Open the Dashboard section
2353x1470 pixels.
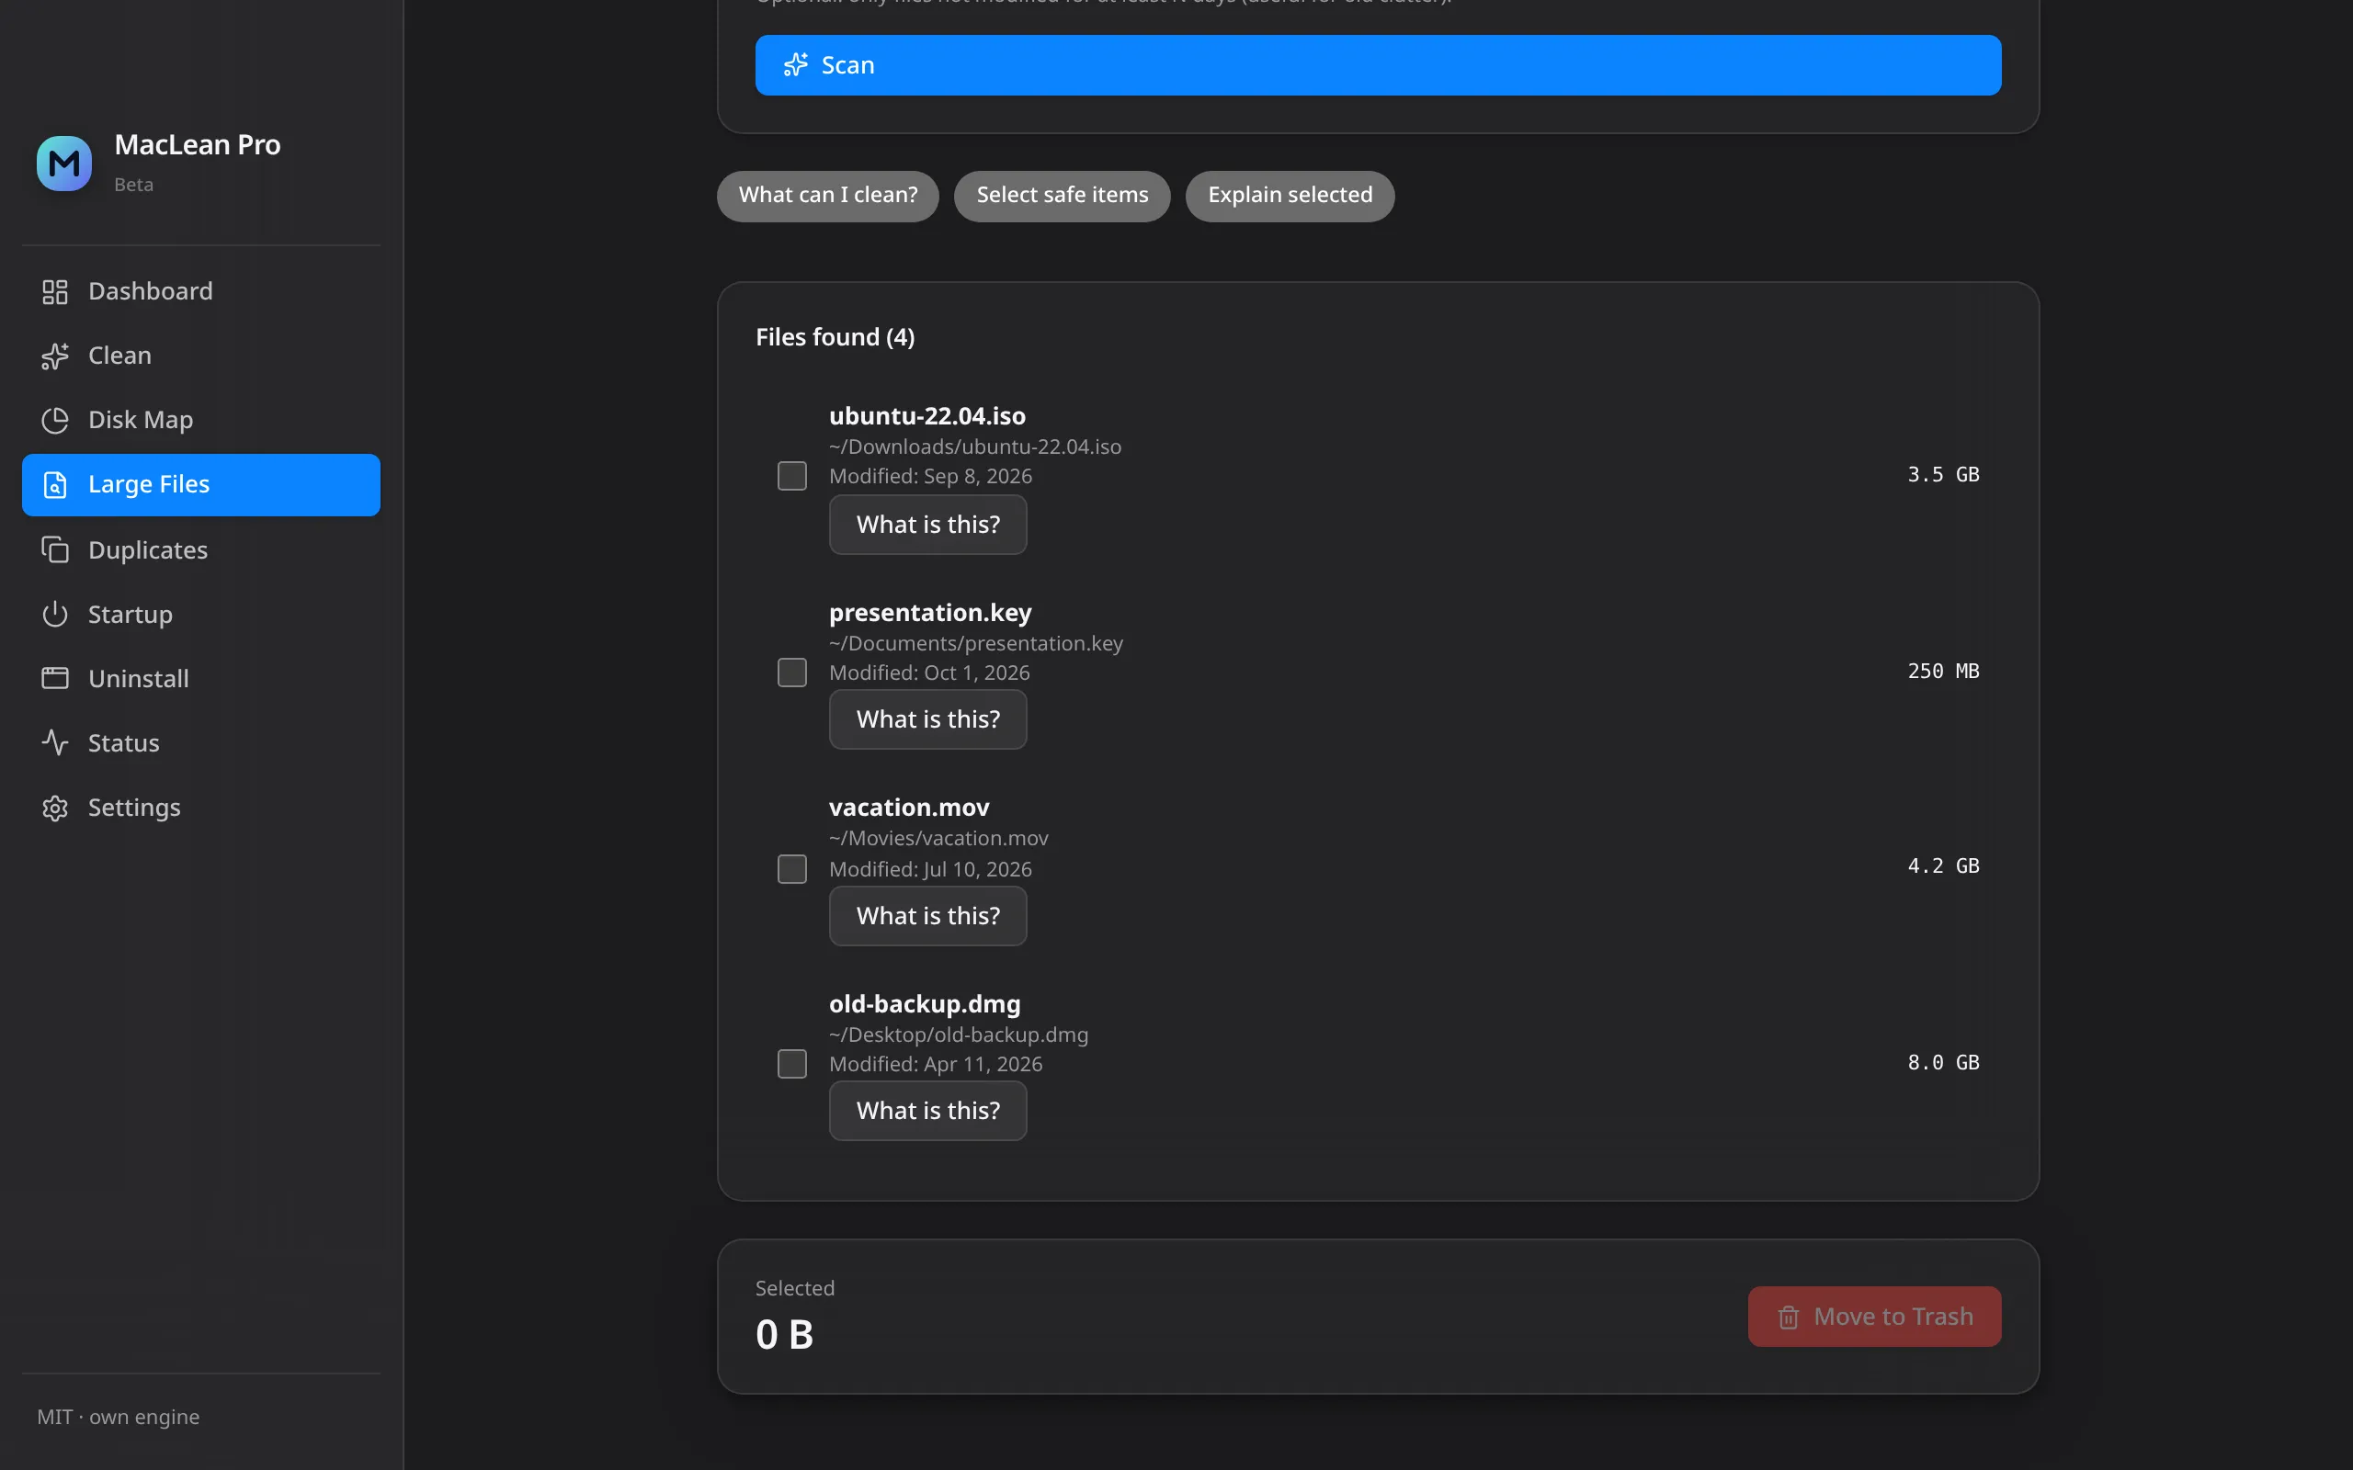[x=201, y=291]
